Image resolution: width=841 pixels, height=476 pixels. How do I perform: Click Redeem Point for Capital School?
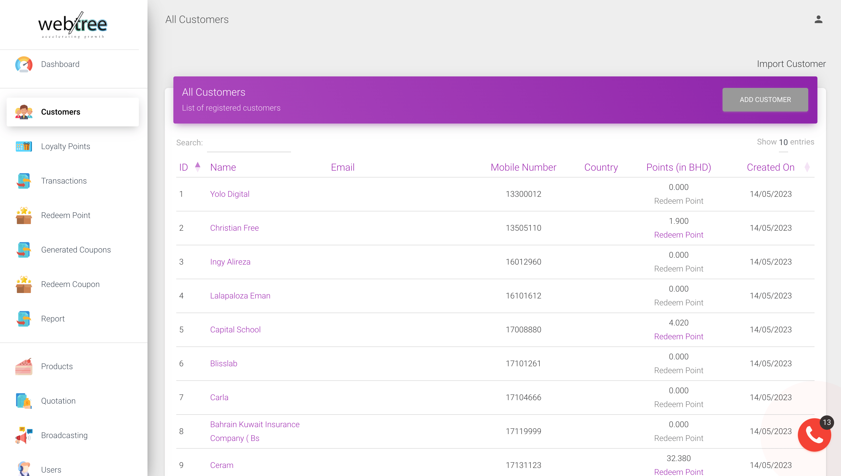[x=679, y=336]
